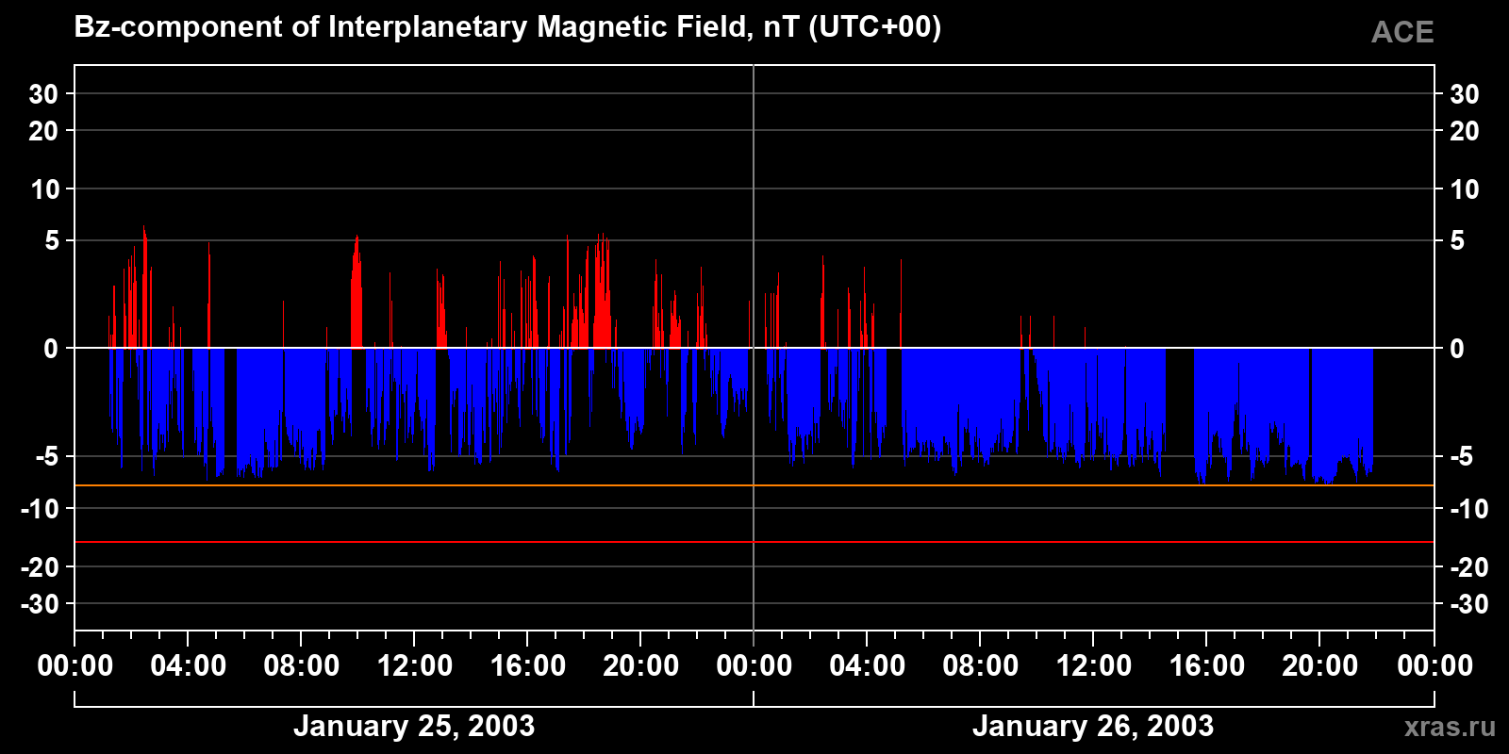Click the right axis value 10
This screenshot has height=754, width=1509.
pos(1464,189)
